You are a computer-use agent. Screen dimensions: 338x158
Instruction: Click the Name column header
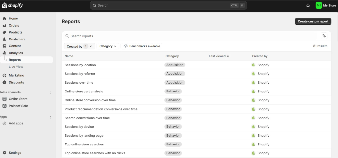point(69,56)
